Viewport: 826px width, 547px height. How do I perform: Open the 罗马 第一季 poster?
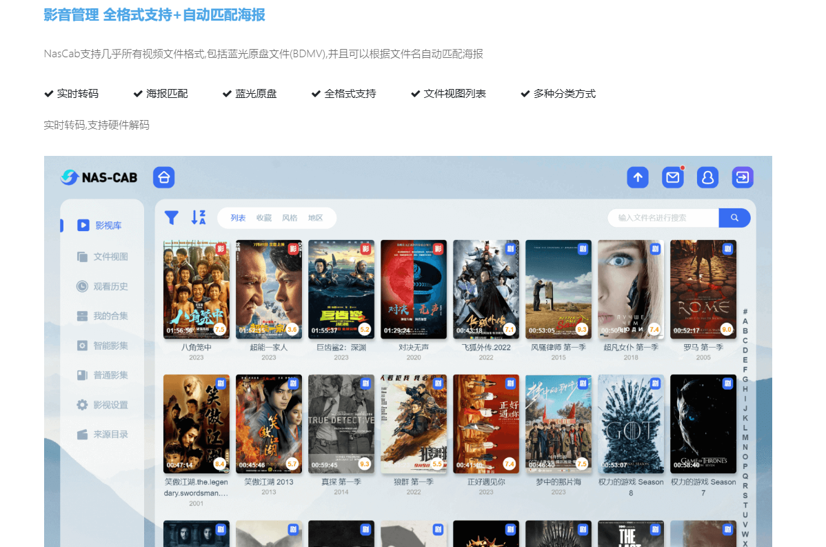tap(703, 289)
